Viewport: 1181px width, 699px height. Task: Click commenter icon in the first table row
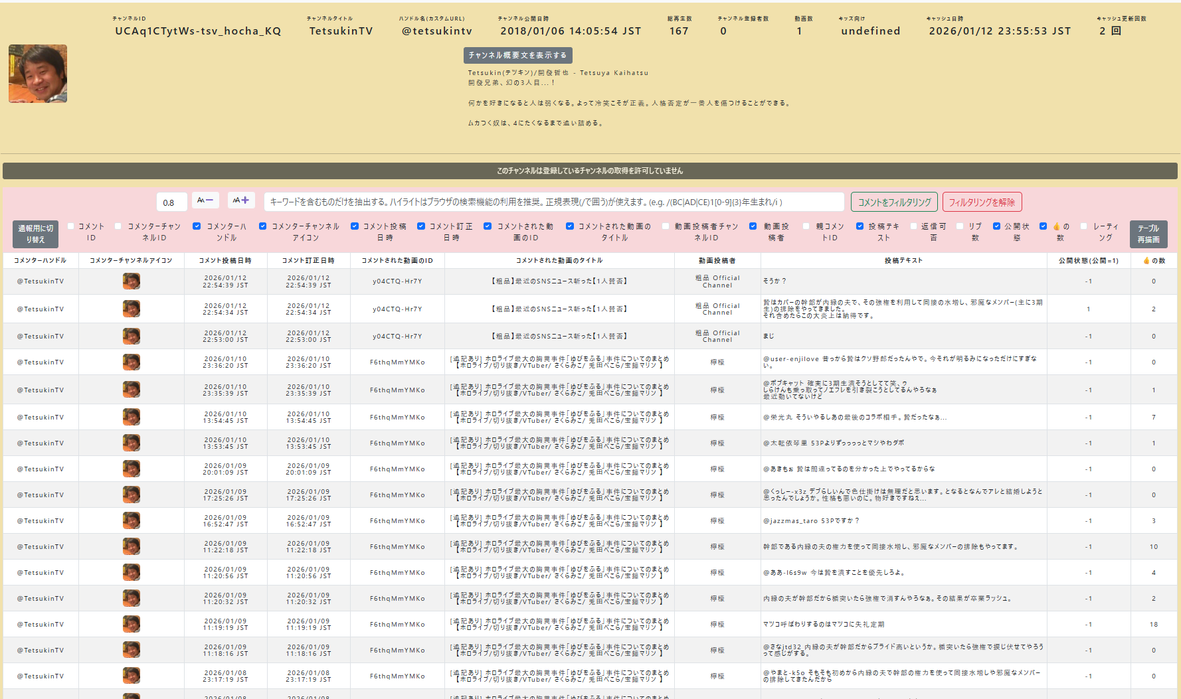coord(132,281)
